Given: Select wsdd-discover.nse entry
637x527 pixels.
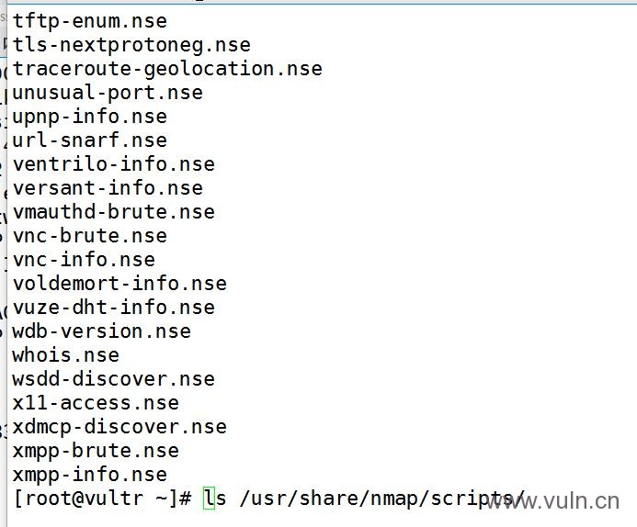Looking at the screenshot, I should tap(114, 379).
